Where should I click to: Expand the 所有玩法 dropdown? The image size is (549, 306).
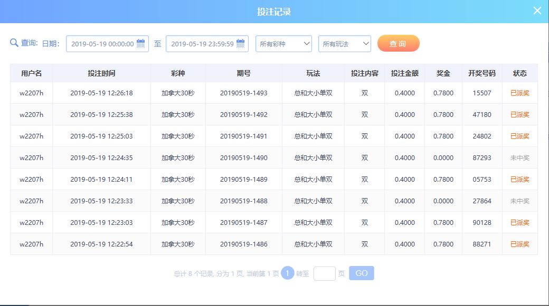point(345,44)
